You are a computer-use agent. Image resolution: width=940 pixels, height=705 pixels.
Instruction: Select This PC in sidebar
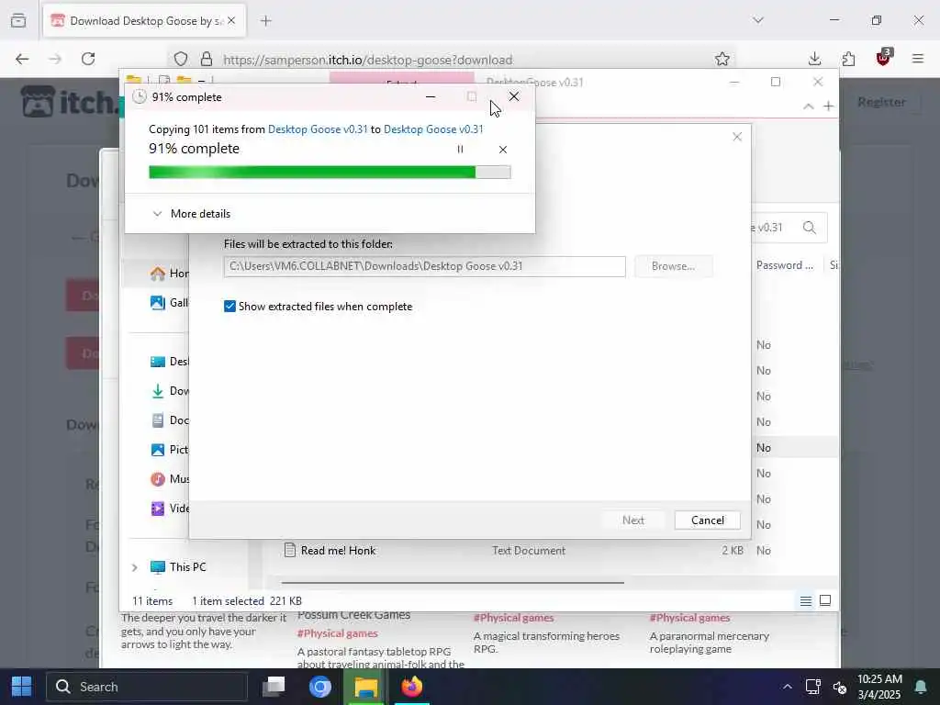[x=179, y=567]
